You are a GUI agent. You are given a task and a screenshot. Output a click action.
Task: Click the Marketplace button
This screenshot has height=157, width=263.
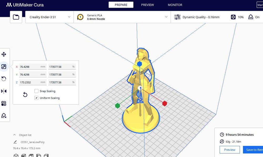tap(260, 5)
